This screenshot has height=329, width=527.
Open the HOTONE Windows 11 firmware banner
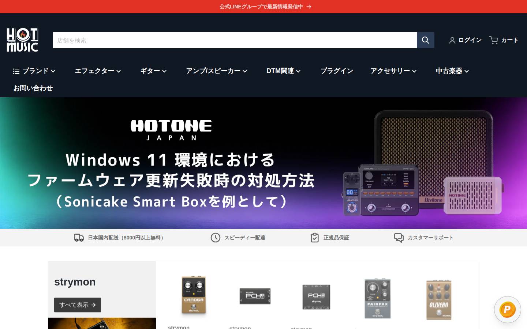coord(263,163)
